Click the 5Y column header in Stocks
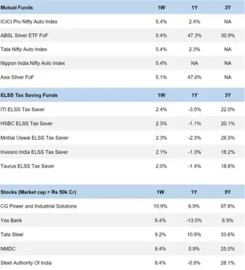Viewport: 245px width, 270px height. (227, 192)
